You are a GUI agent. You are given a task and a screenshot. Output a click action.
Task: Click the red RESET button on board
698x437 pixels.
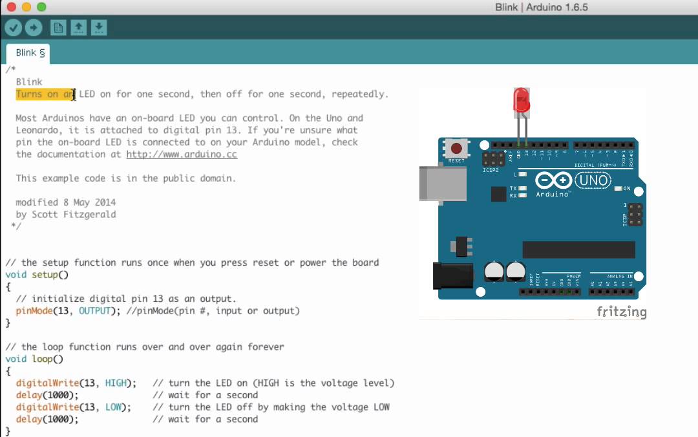pyautogui.click(x=456, y=148)
